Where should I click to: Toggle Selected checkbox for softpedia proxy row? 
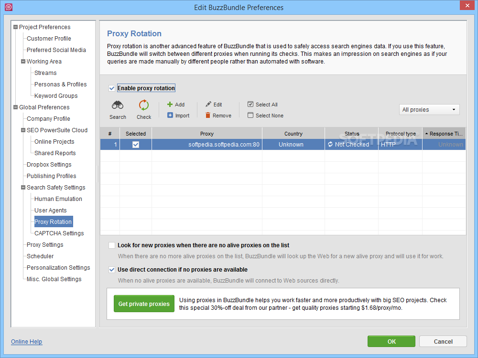point(136,145)
